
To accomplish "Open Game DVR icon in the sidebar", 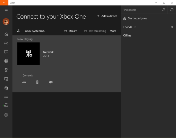I will (x=6, y=79).
